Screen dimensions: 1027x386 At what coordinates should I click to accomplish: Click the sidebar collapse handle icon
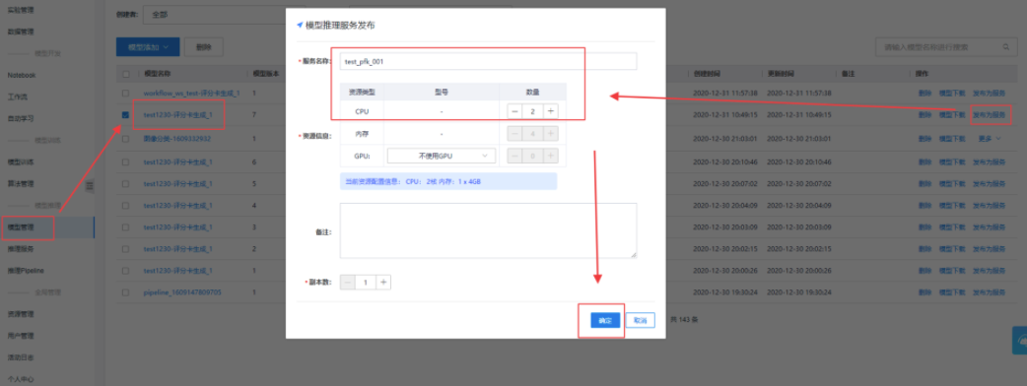click(90, 186)
